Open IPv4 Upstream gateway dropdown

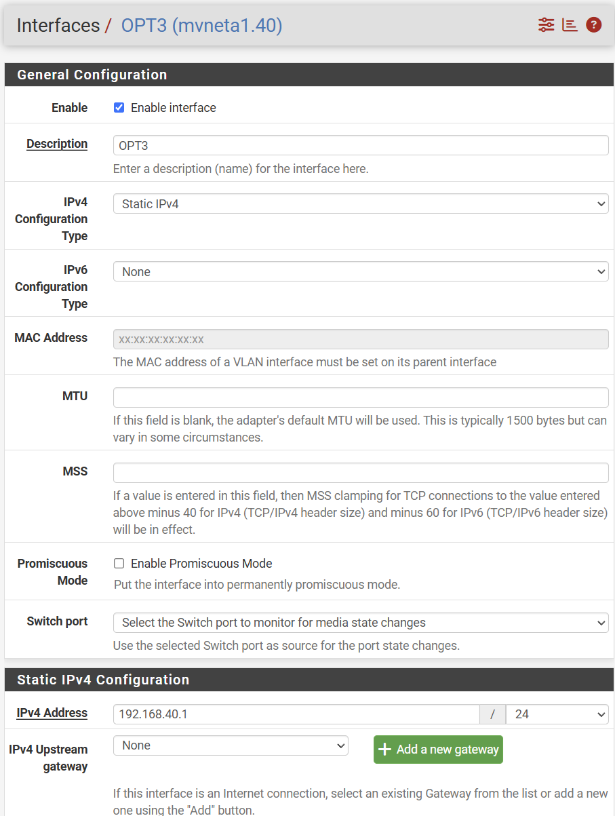(231, 745)
